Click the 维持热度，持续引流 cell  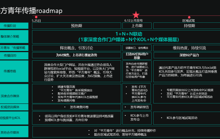coord(186,48)
